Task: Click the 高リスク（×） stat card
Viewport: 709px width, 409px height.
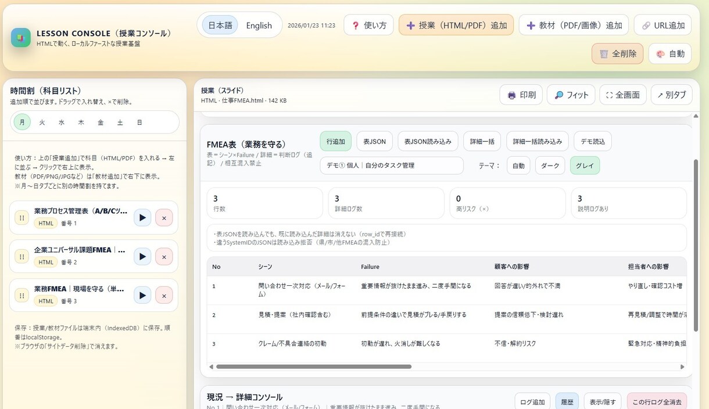Action: (508, 203)
